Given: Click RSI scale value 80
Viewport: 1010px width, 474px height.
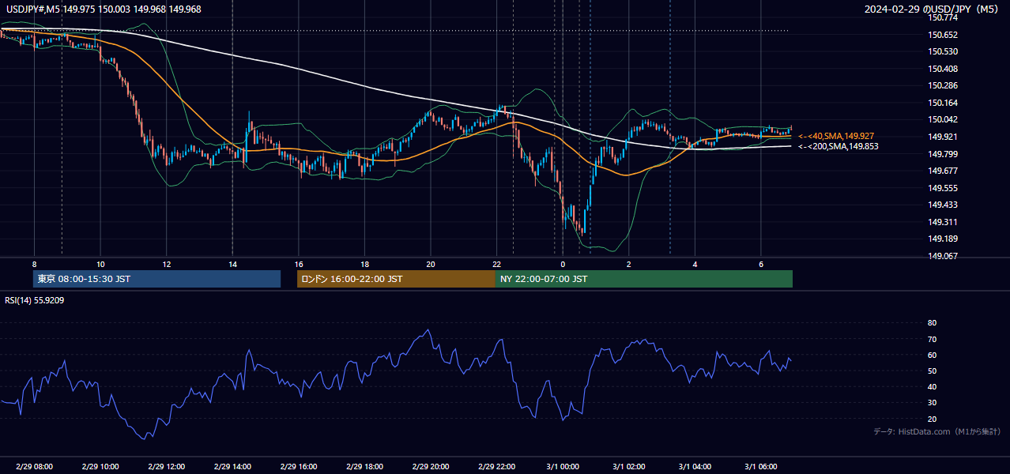Looking at the screenshot, I should click(x=933, y=323).
